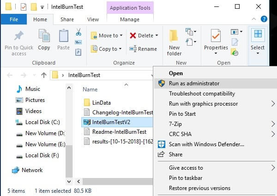Open the CRC SHA submenu
The width and height of the screenshot is (277, 196).
pyautogui.click(x=216, y=134)
